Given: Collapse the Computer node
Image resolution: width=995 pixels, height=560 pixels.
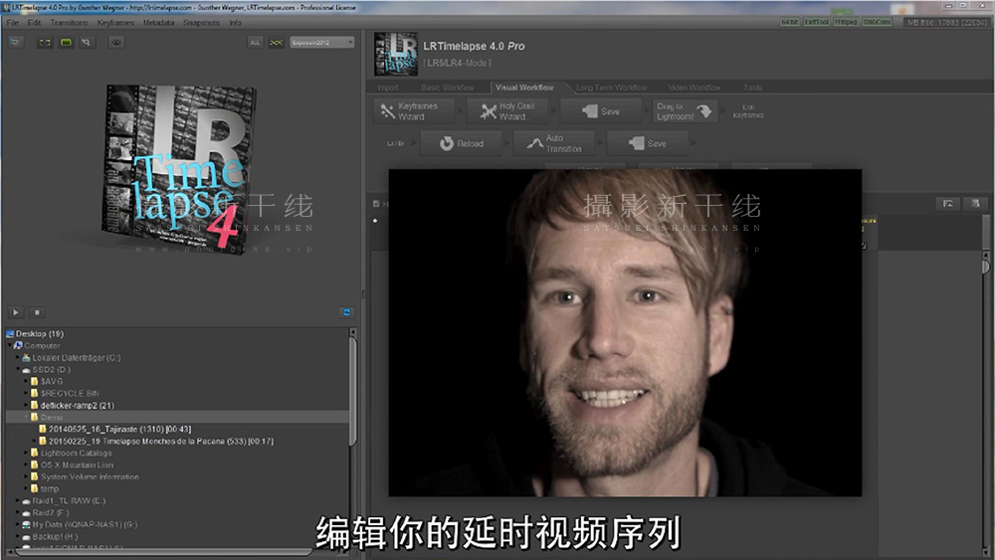Looking at the screenshot, I should 10,345.
